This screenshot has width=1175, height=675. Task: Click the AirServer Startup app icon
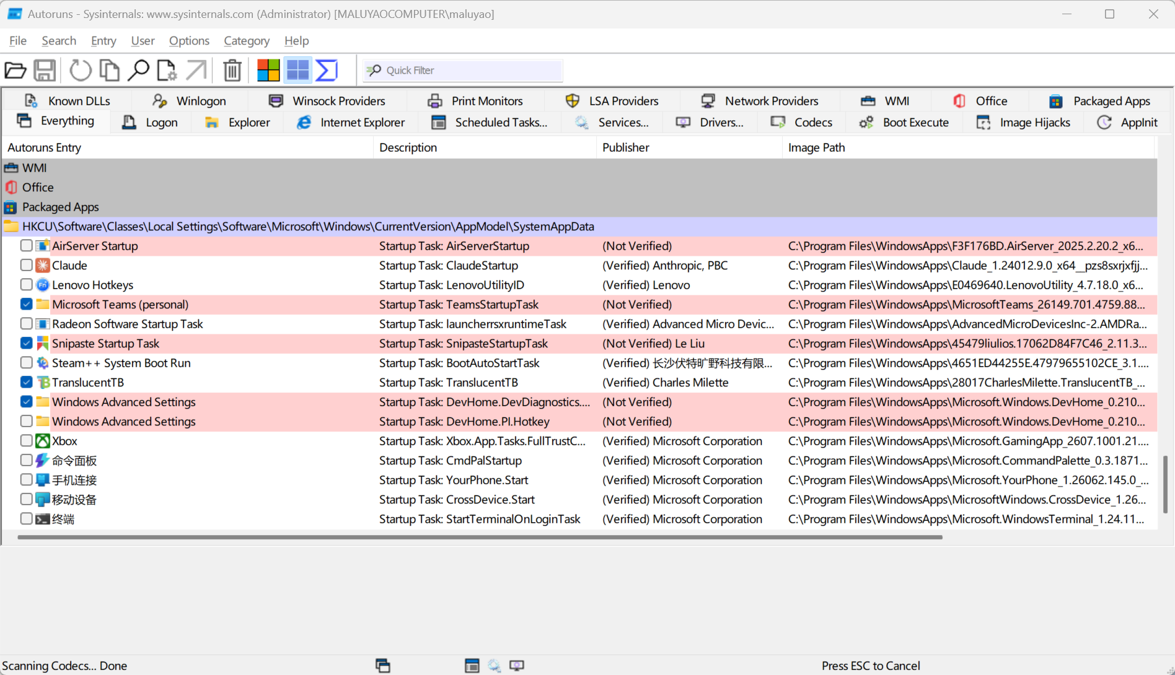click(x=43, y=246)
